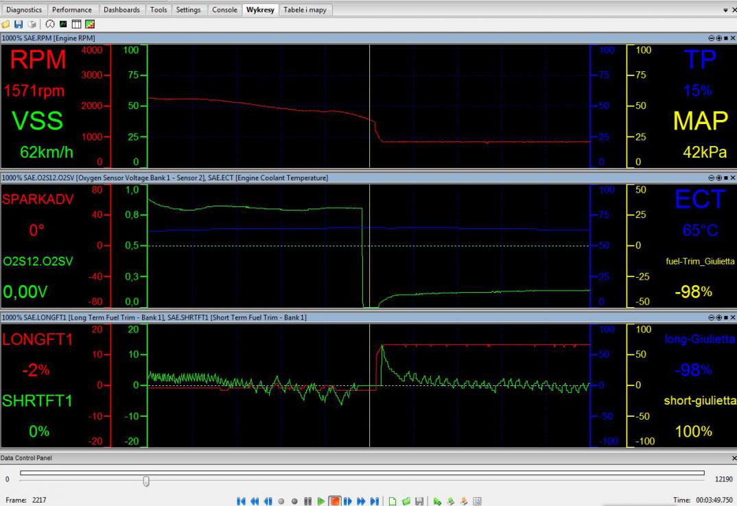
Task: Select the LONGFT1 channel label
Action: [37, 339]
